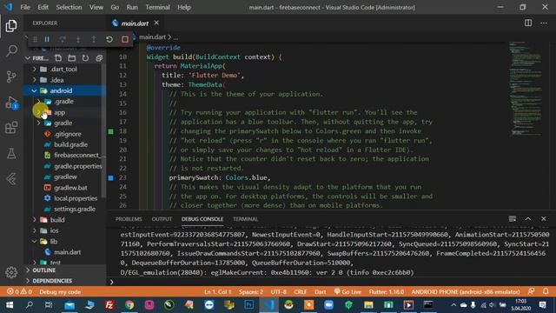Open the Extensions view
This screenshot has width=556, height=313.
click(11, 128)
